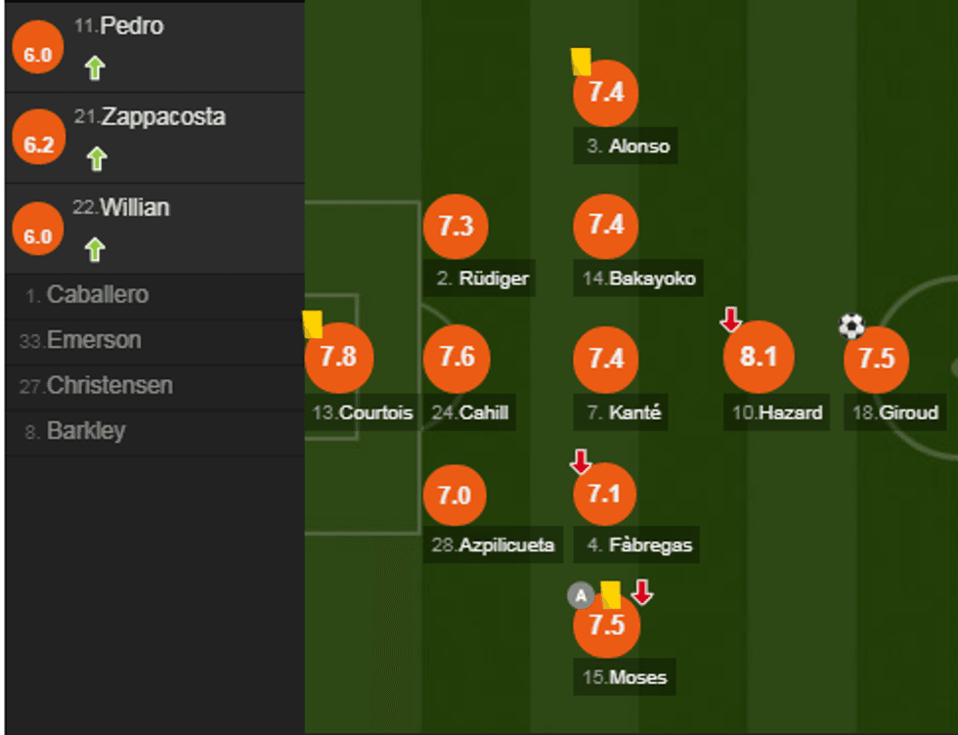958x735 pixels.
Task: Select unused substitute Caballero in bench list
Action: 98,295
